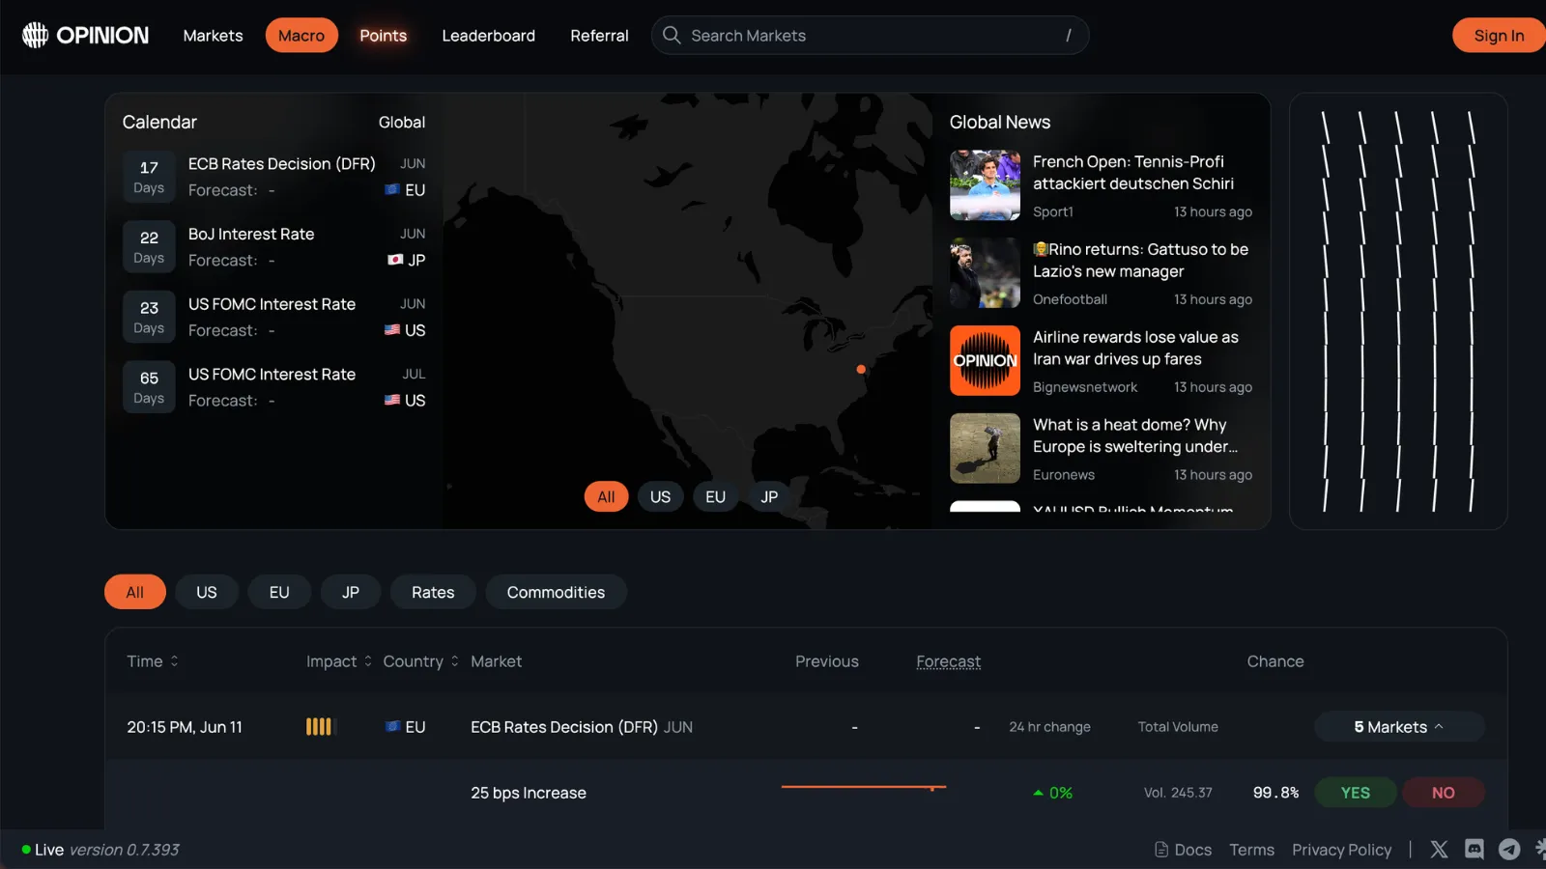
Task: Open BoJ Interest Rate calendar entry
Action: 274,246
